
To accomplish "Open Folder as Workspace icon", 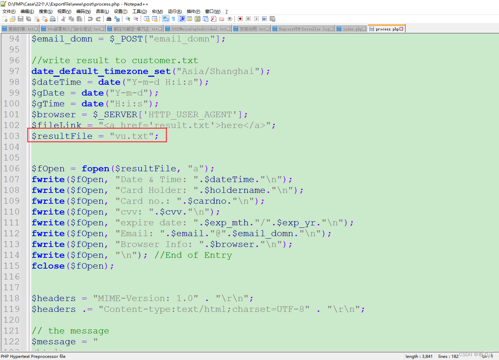I will point(222,19).
